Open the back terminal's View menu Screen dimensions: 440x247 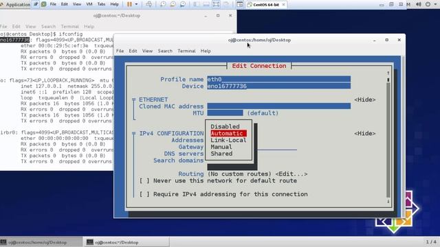click(x=30, y=26)
